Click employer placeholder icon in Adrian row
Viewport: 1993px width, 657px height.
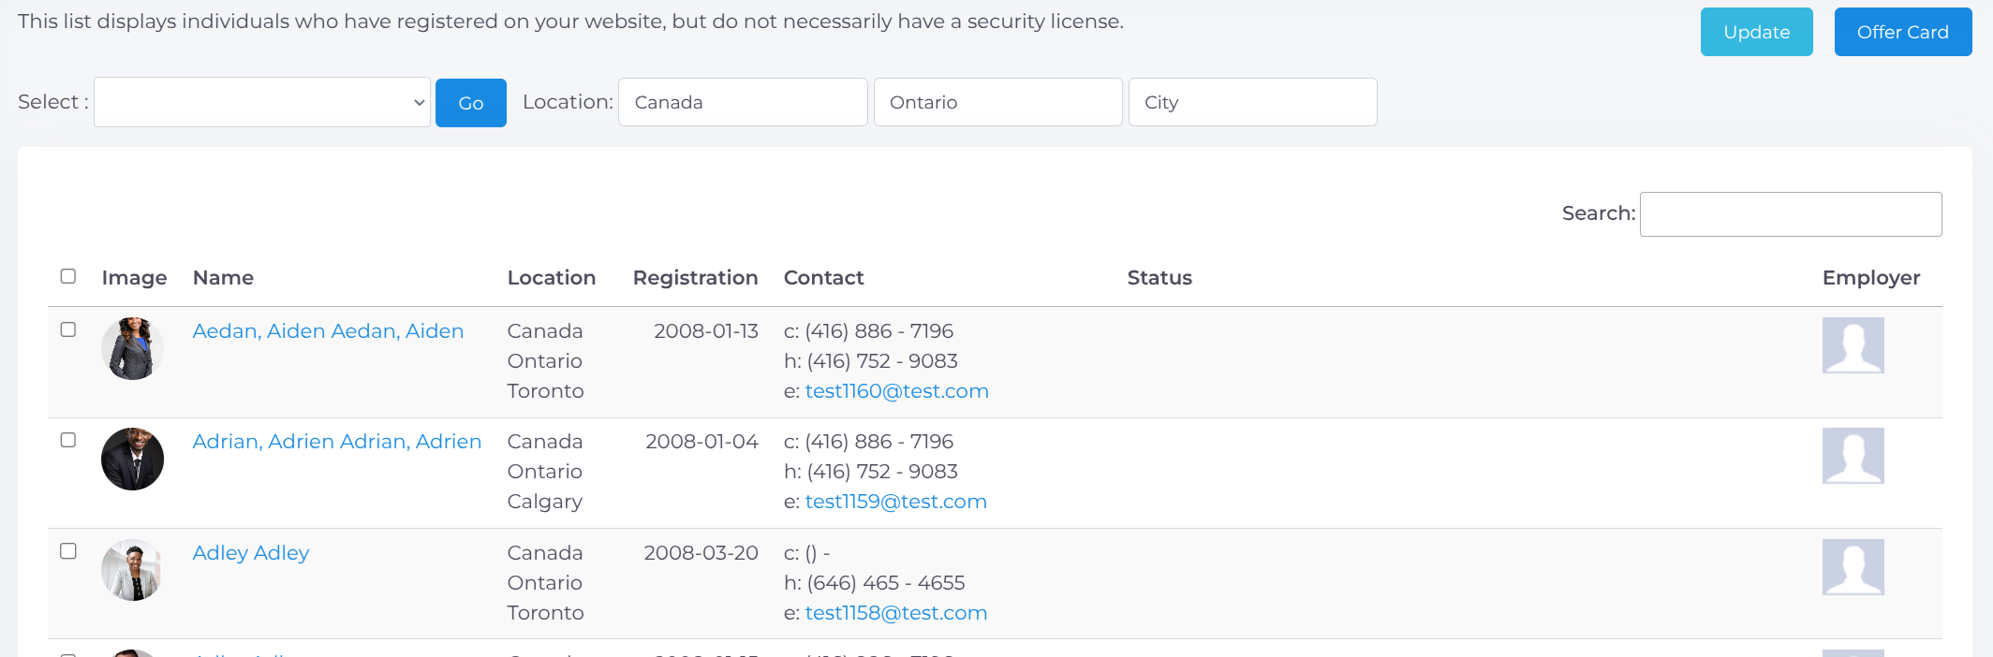pos(1853,456)
